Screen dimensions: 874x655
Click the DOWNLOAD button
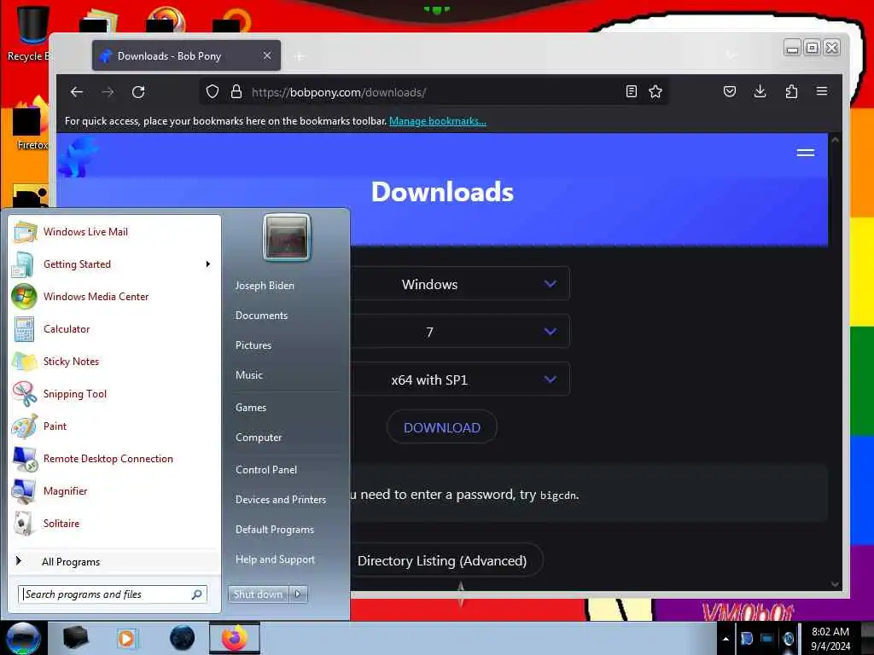pos(441,427)
